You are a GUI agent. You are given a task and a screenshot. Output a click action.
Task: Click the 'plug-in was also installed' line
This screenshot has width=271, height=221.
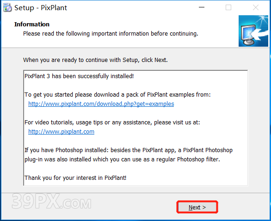click(122, 160)
